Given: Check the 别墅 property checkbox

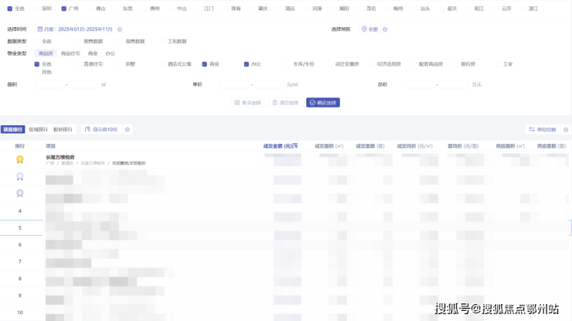Looking at the screenshot, I should 121,64.
